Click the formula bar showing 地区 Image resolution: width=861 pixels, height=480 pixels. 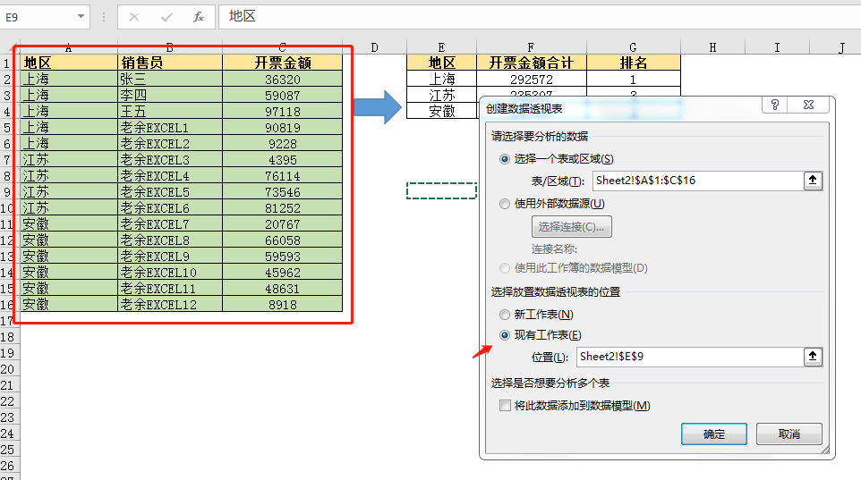[539, 17]
